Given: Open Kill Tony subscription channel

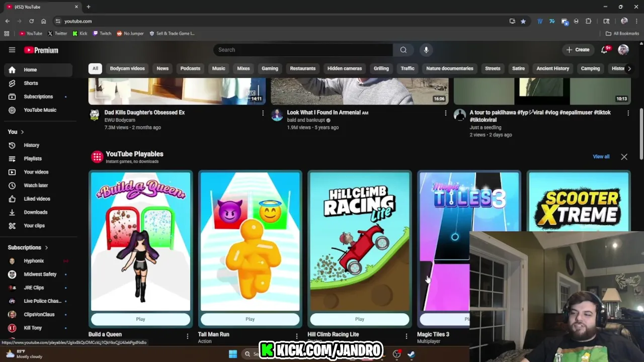Looking at the screenshot, I should coord(38,328).
